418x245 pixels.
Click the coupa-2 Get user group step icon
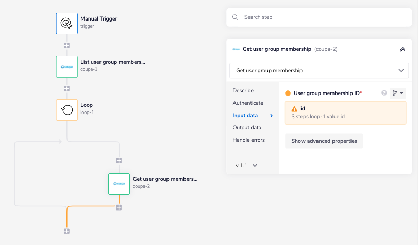click(119, 183)
